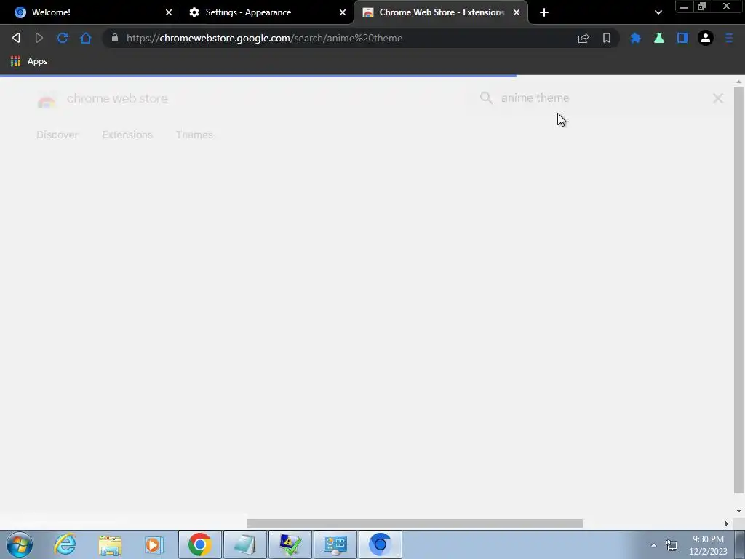Open the experiments flask icon

[659, 38]
